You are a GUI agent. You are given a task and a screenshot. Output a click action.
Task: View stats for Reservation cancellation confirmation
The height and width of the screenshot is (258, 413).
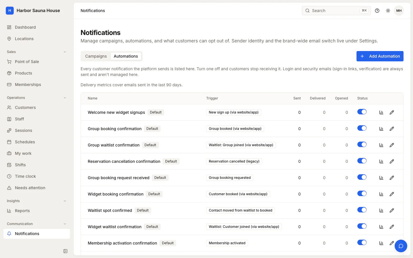(381, 161)
